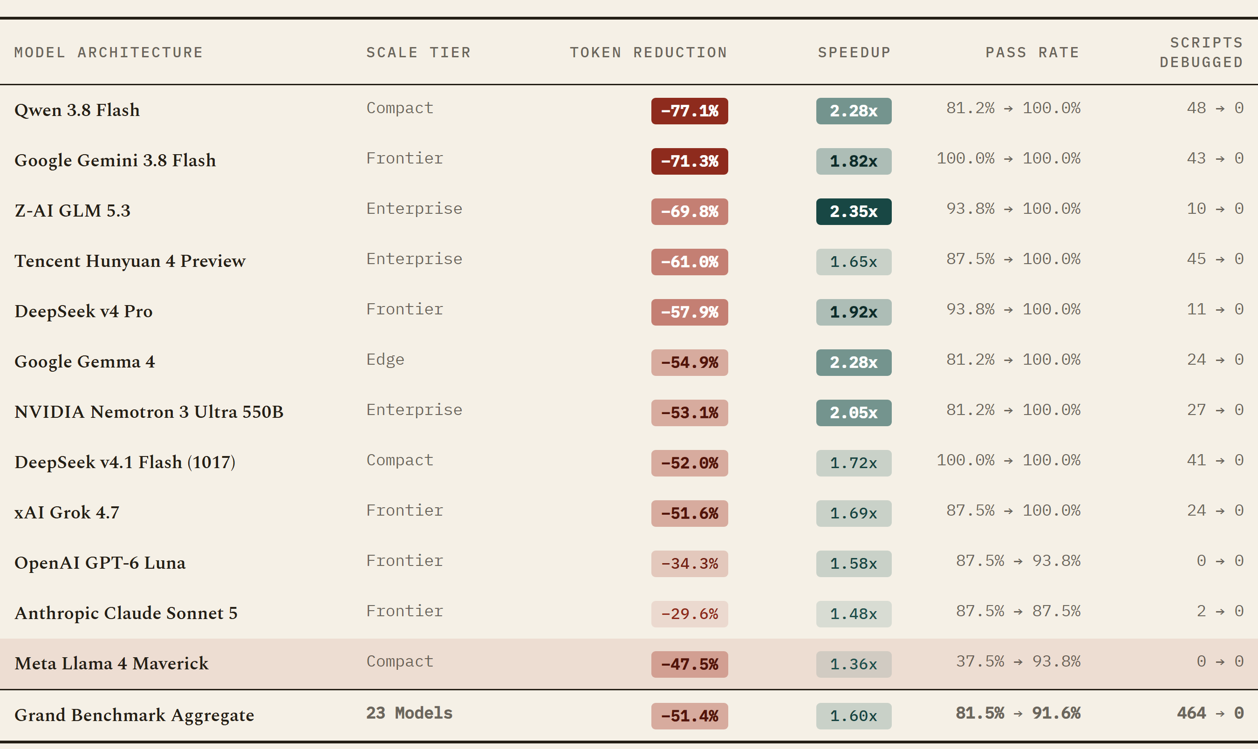This screenshot has width=1258, height=749.
Task: Open Anthropic Claude Sonnet 5 row
Action: 629,613
